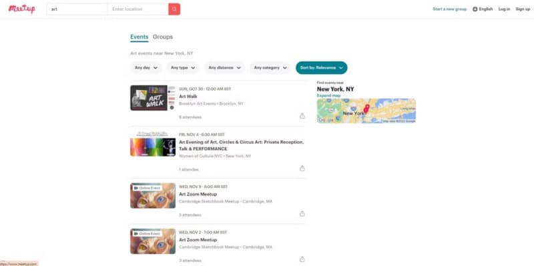This screenshot has height=266, width=534.
Task: Click the red search magnifier button
Action: 174,9
